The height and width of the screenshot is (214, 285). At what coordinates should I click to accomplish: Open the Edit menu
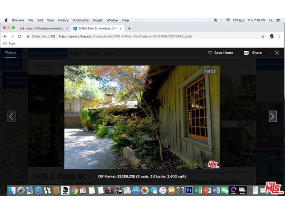coord(40,20)
